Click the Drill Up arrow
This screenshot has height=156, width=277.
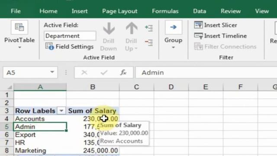point(131,28)
